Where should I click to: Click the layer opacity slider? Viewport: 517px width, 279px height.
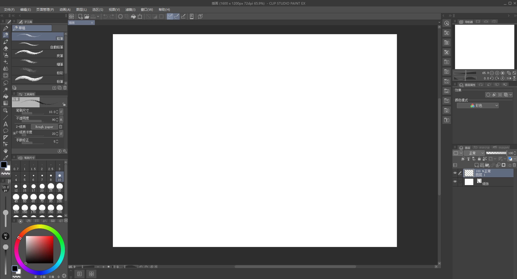(x=496, y=153)
